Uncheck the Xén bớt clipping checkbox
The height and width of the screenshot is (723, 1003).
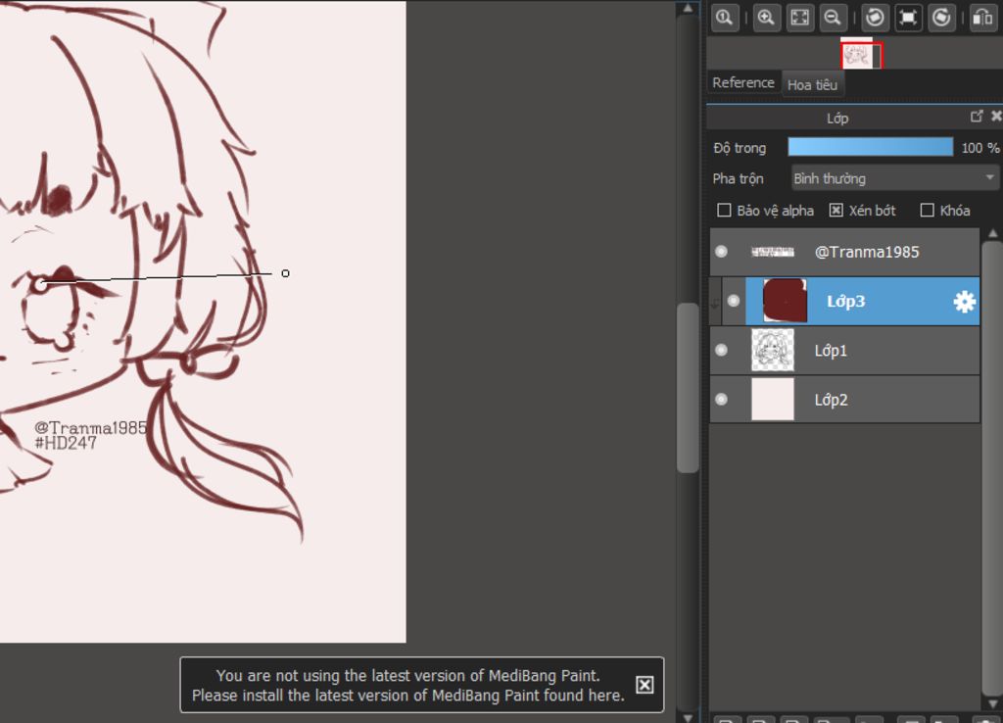[x=836, y=211]
